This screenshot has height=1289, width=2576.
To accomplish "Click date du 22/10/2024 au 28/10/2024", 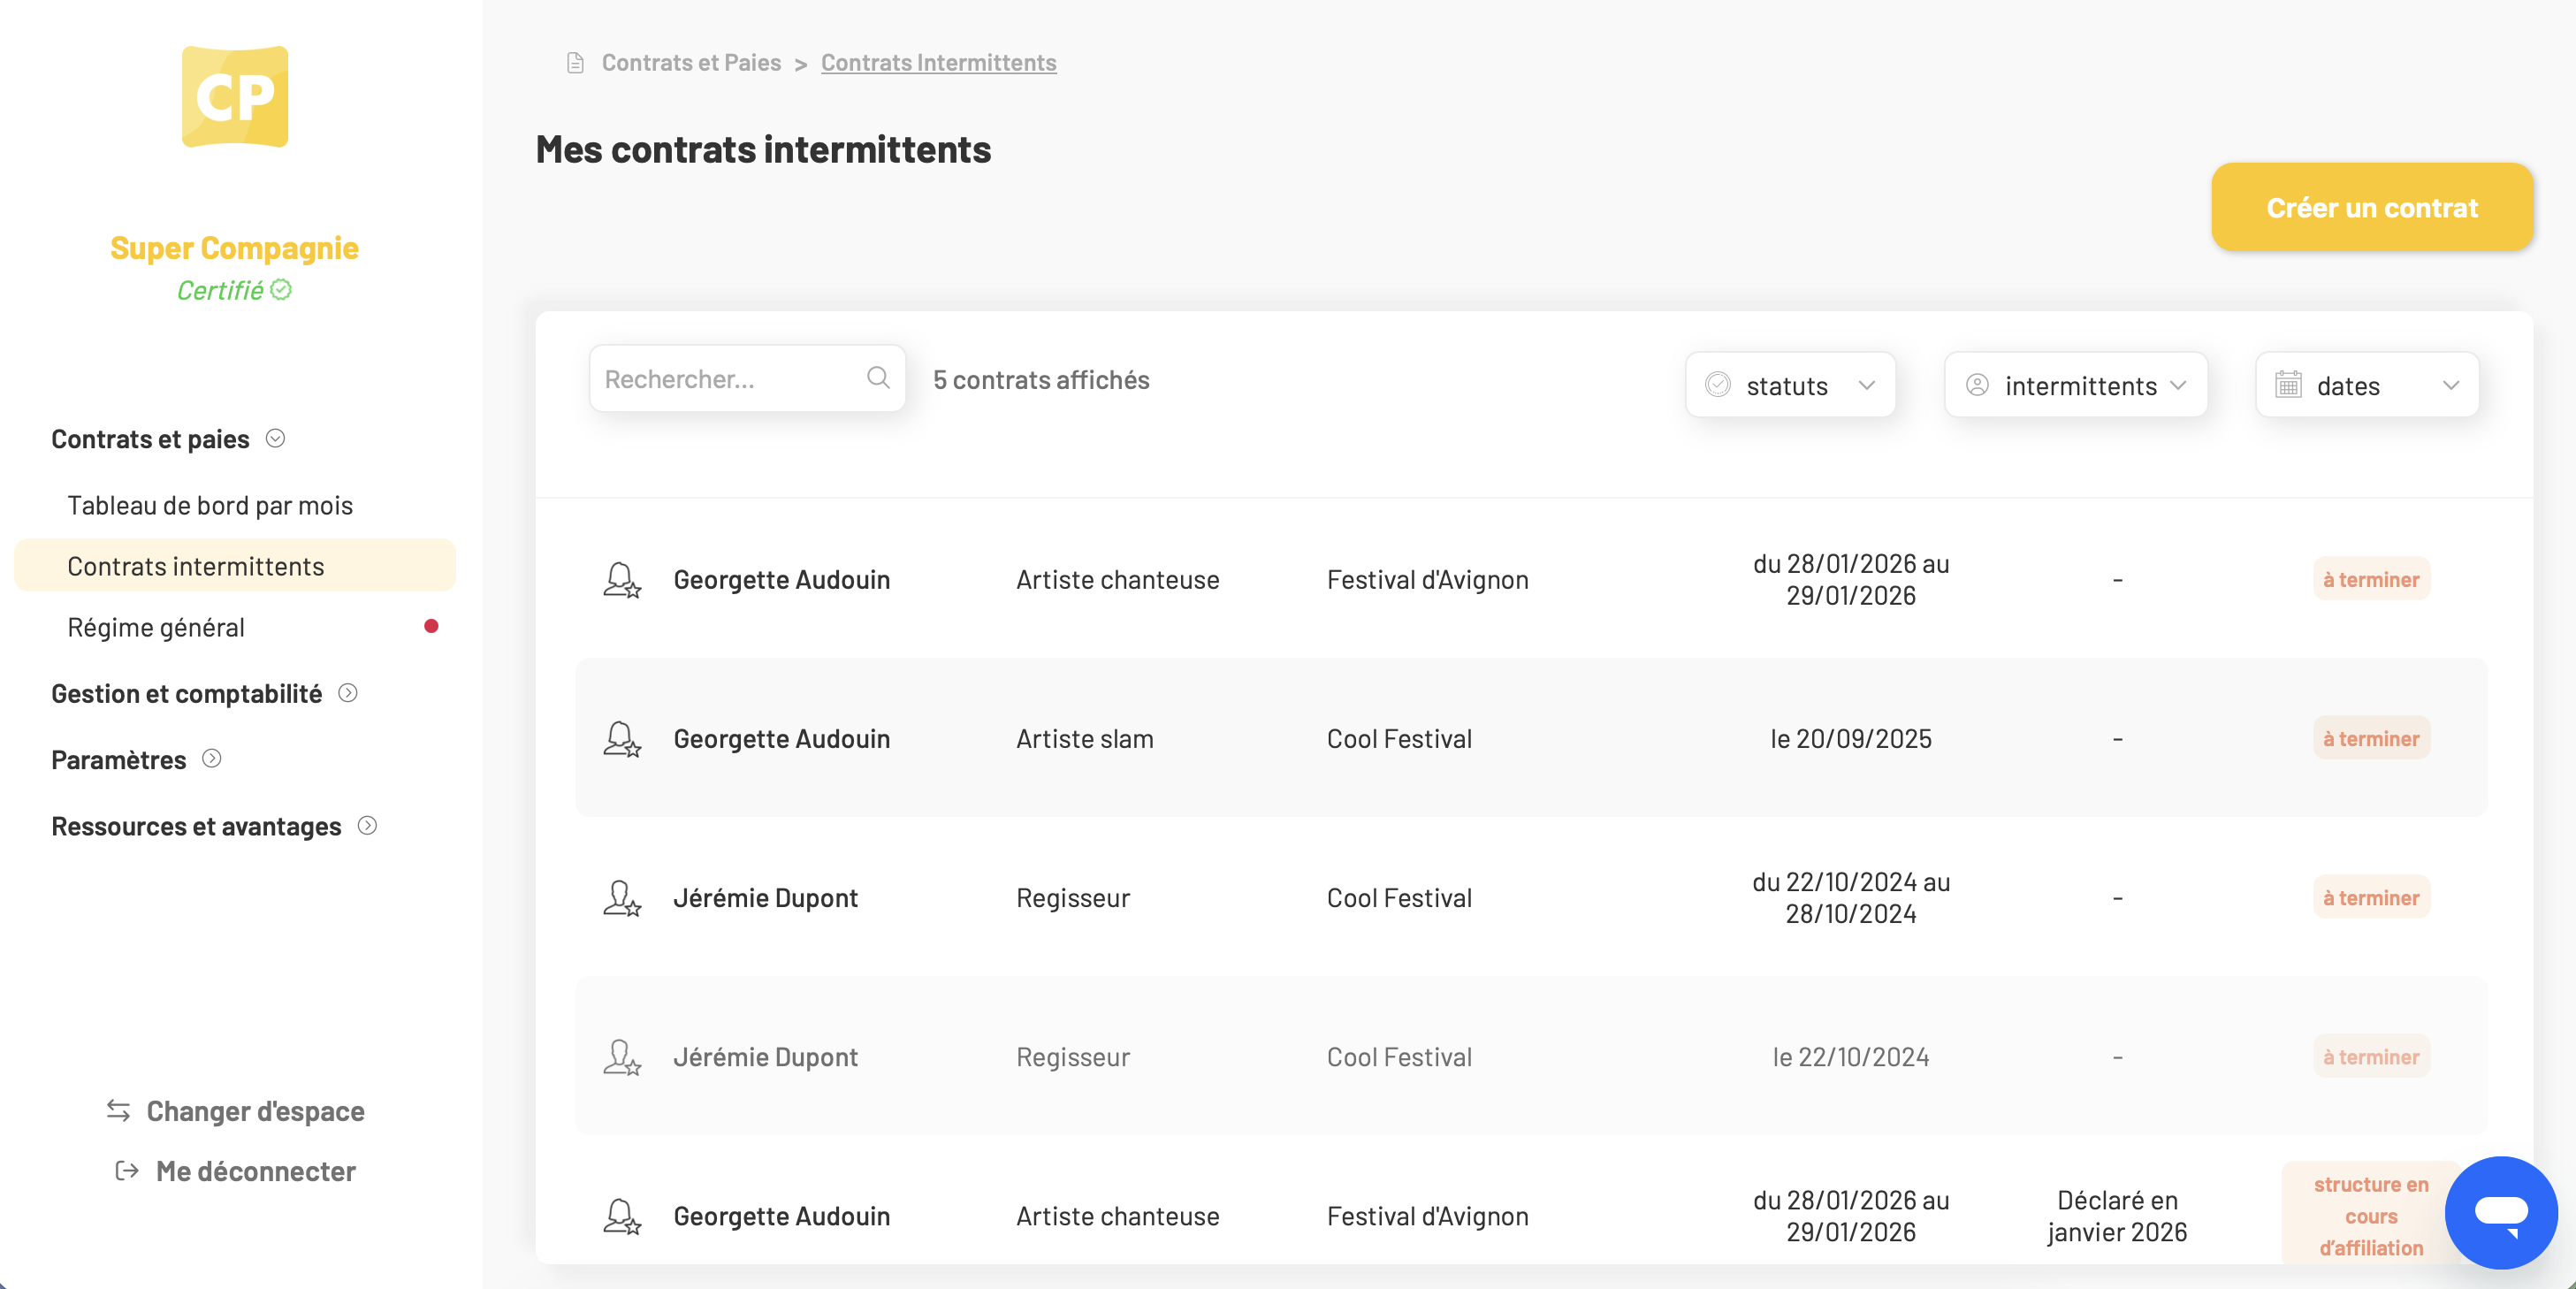I will click(1851, 897).
